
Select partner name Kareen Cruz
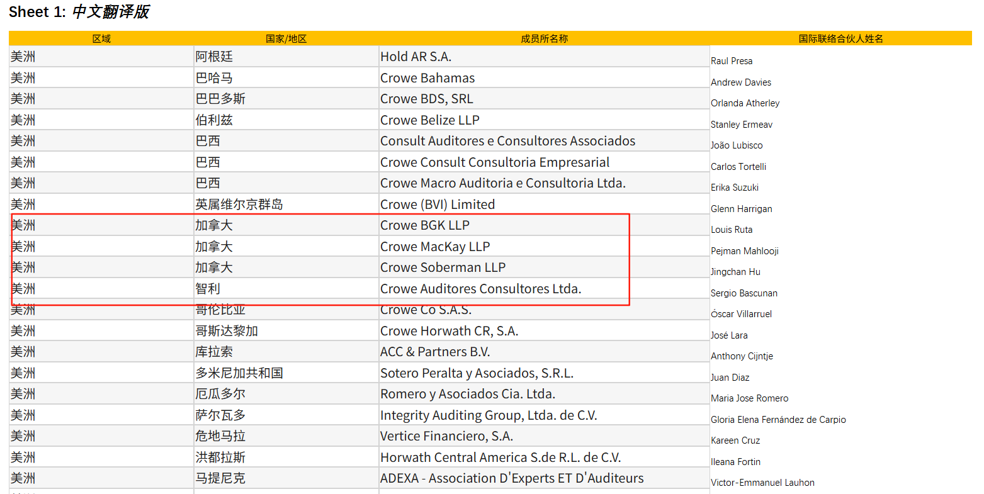click(x=735, y=441)
